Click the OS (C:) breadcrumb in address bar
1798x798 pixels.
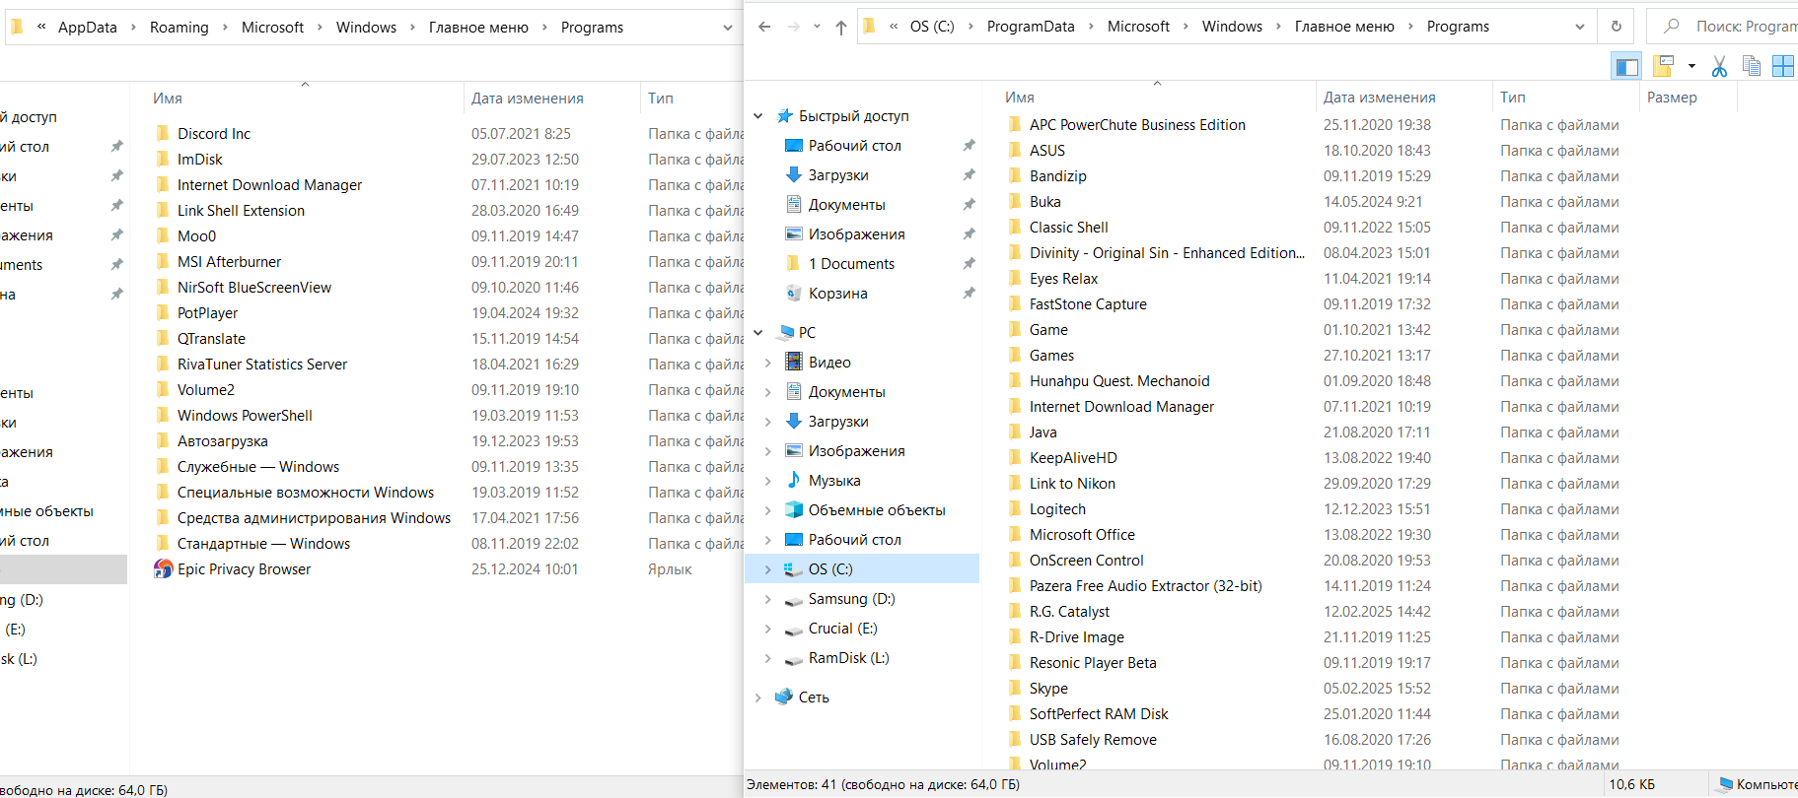932,27
